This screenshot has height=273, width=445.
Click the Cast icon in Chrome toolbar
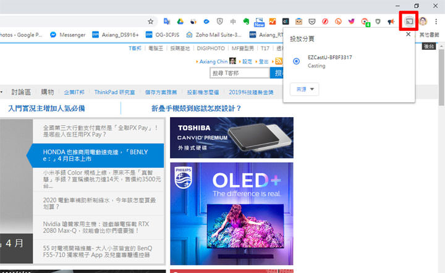click(x=409, y=21)
